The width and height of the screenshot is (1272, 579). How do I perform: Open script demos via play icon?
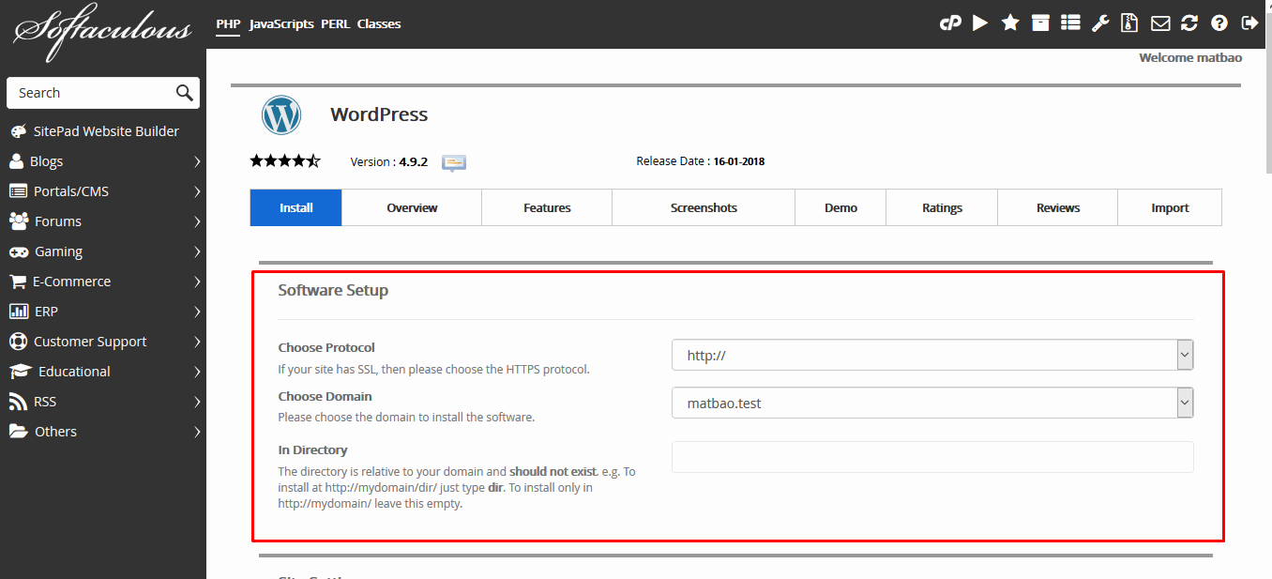click(980, 23)
